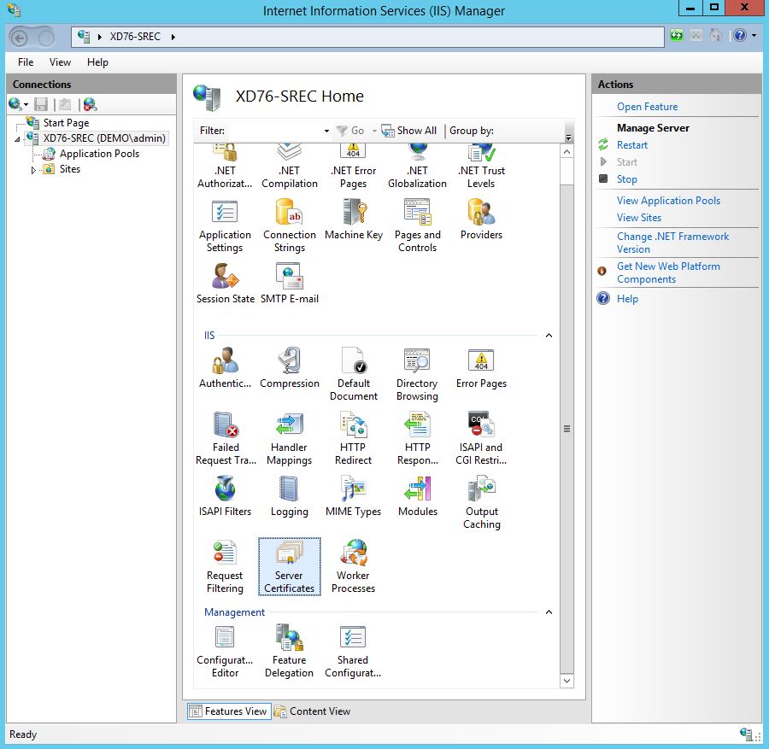Expand the Sites tree node
Image resolution: width=769 pixels, height=749 pixels.
(33, 170)
